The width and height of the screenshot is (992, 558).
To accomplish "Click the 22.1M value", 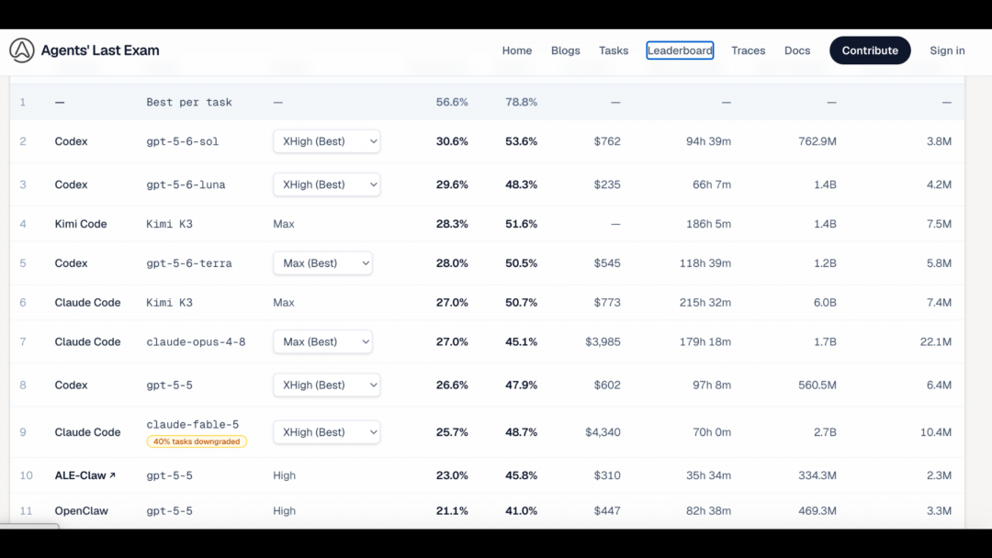I will pos(936,342).
